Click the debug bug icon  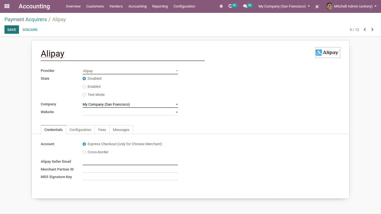(221, 6)
